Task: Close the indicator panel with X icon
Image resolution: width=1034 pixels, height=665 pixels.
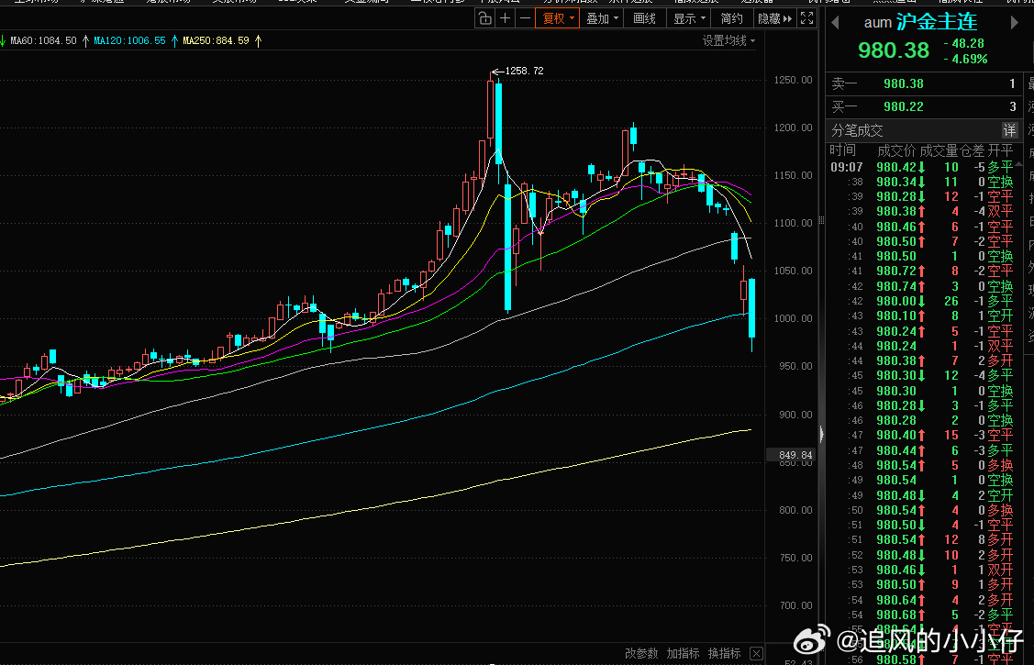Action: 756,653
